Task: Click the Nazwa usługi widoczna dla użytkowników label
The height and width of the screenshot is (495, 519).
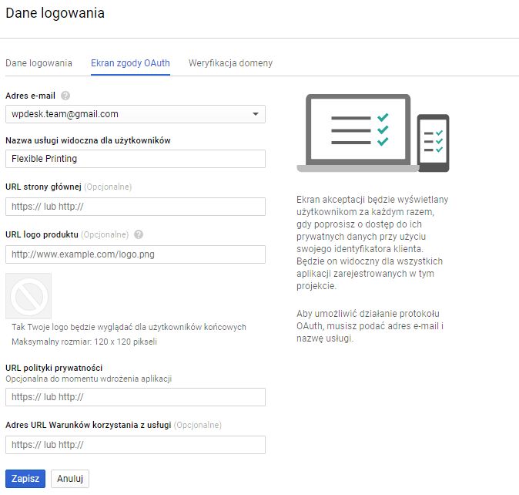Action: (x=88, y=140)
